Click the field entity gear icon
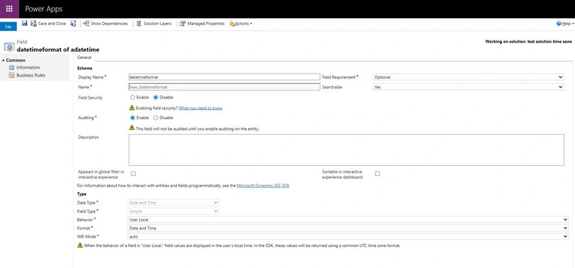This screenshot has height=268, width=575. pyautogui.click(x=9, y=47)
